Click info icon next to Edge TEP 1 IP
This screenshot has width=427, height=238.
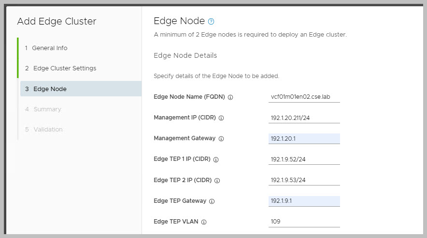216,159
